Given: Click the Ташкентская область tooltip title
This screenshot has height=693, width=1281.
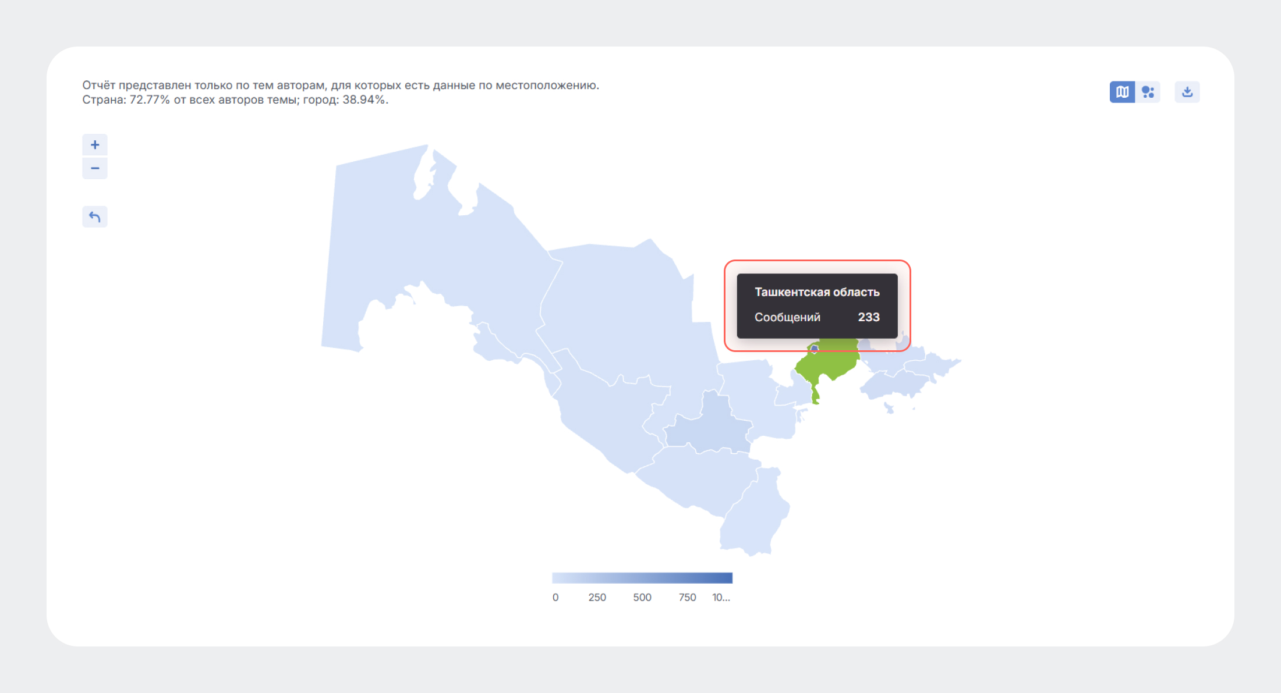Looking at the screenshot, I should (816, 292).
